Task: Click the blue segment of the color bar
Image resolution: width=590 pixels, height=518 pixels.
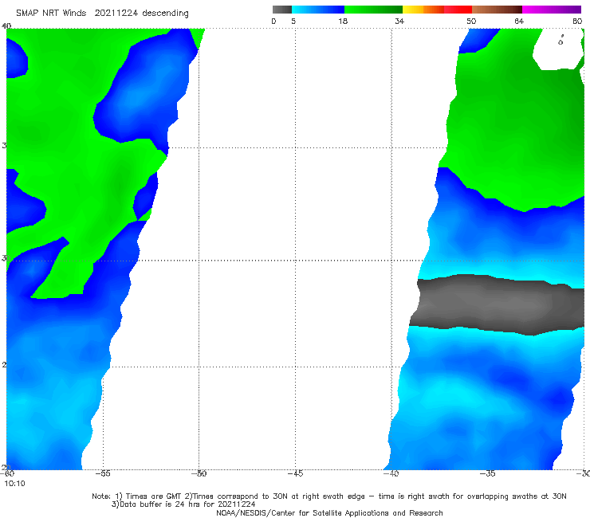Action: 318,10
